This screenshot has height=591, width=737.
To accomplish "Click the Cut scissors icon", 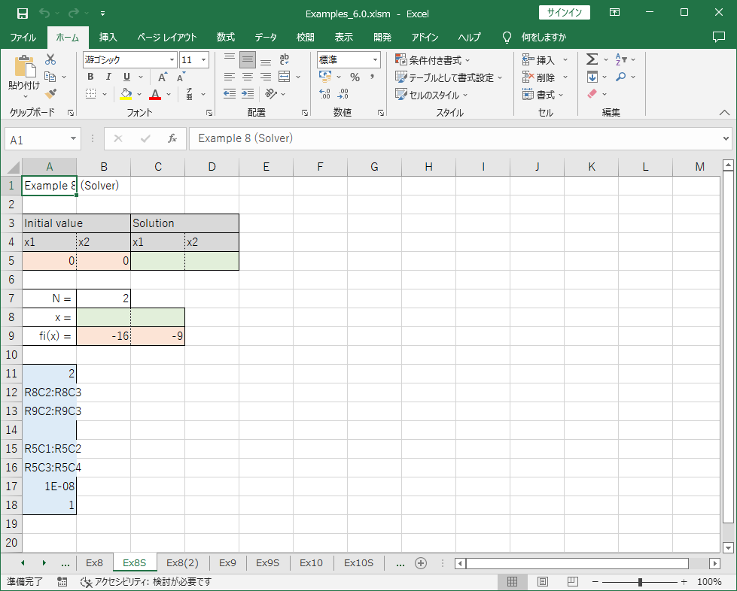I will pos(50,59).
